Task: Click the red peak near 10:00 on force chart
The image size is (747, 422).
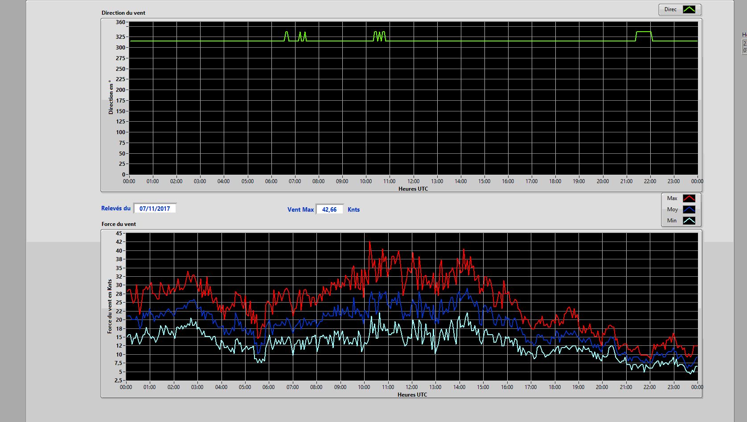Action: (369, 243)
